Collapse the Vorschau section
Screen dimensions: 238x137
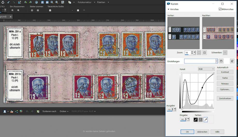point(168,9)
